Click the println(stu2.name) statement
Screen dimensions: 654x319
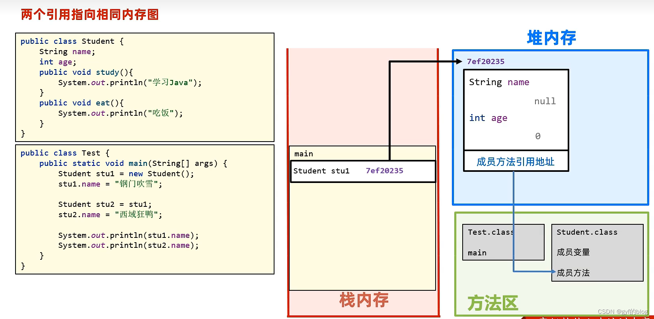128,245
